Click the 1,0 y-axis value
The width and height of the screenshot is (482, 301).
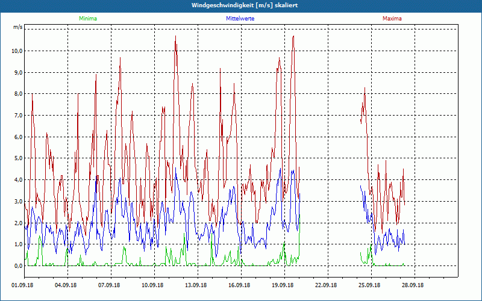18,244
